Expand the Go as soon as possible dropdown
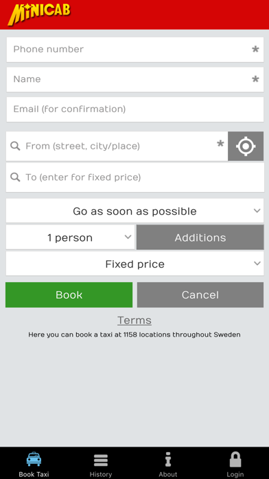The width and height of the screenshot is (269, 479). coord(134,211)
